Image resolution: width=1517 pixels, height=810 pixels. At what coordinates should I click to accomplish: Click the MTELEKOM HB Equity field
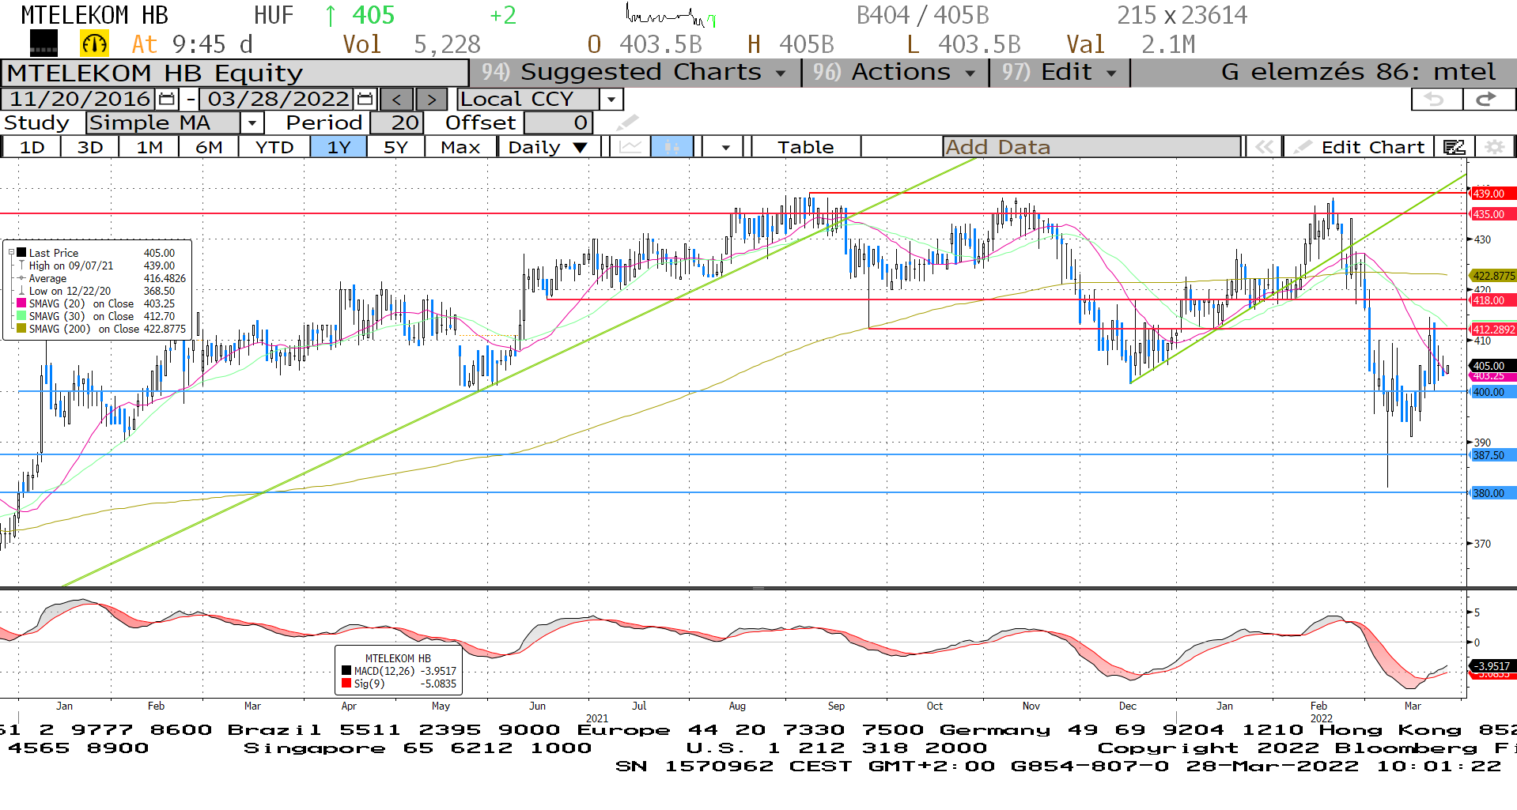(x=235, y=73)
